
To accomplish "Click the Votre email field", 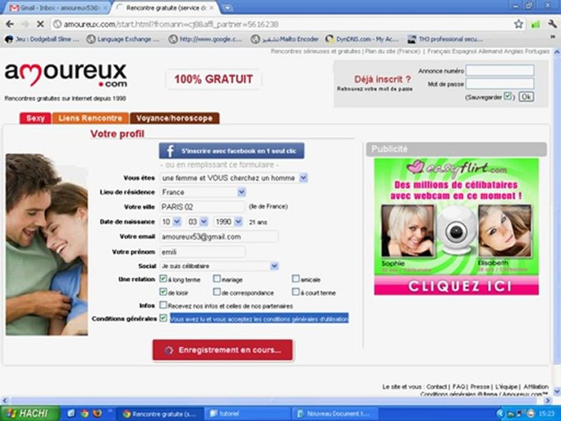I will pyautogui.click(x=219, y=237).
